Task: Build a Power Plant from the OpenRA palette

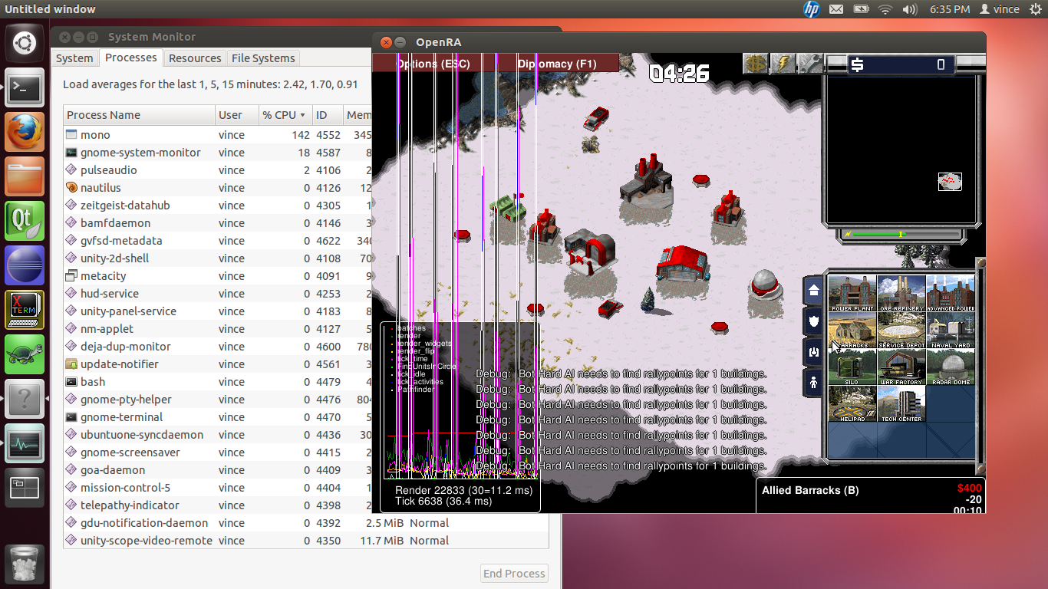Action: coord(852,293)
